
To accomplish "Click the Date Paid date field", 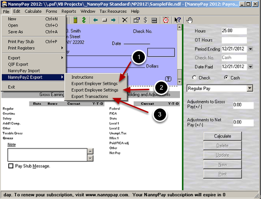I will pyautogui.click(x=234, y=67).
